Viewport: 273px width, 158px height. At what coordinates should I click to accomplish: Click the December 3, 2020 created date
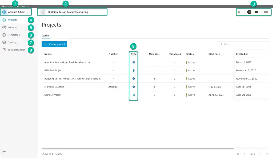click(246, 70)
